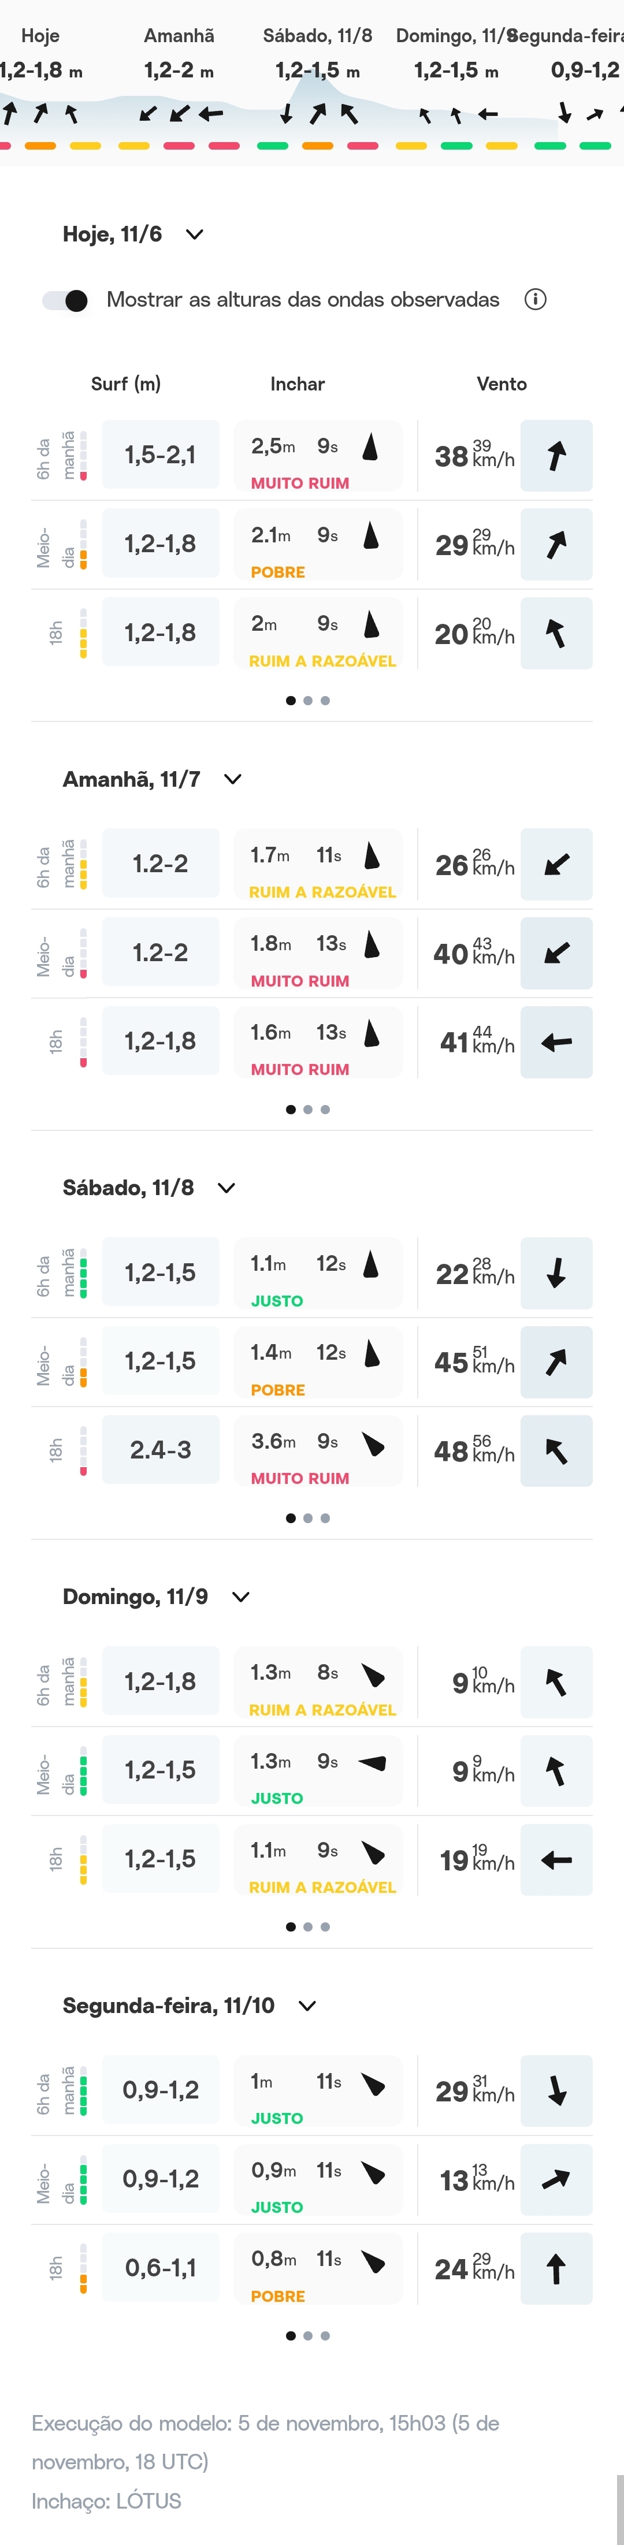Image resolution: width=624 pixels, height=2545 pixels.
Task: Click tomorrow's 18h wind direction arrow
Action: click(557, 1041)
